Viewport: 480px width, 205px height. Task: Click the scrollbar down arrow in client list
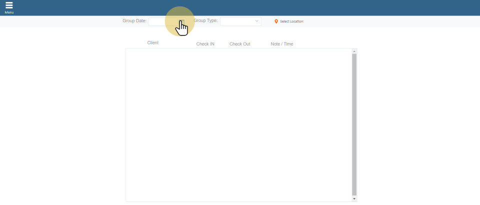click(x=354, y=198)
